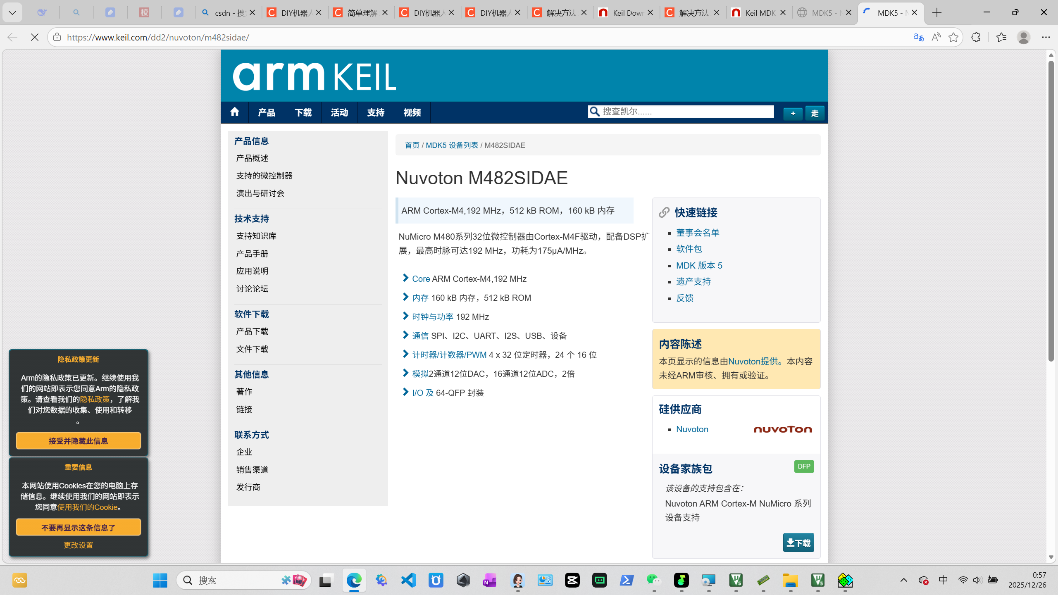The height and width of the screenshot is (595, 1058).
Task: Click the Nuvoton vendor link
Action: [692, 429]
